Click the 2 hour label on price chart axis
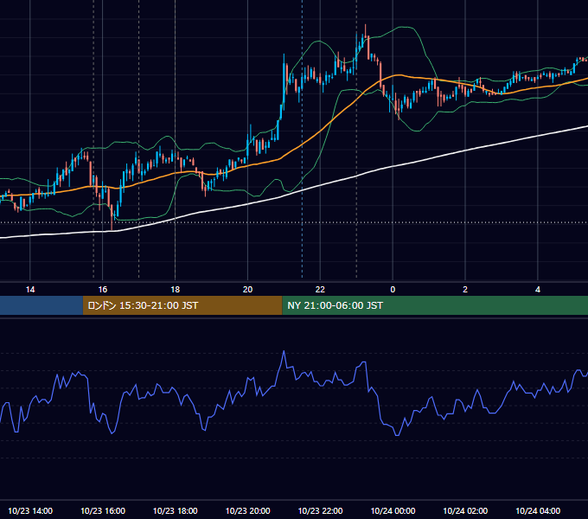The width and height of the screenshot is (588, 519). (465, 290)
